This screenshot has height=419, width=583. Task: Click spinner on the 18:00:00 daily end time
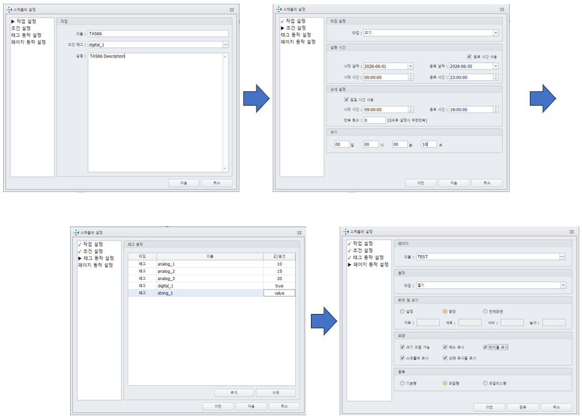point(495,109)
